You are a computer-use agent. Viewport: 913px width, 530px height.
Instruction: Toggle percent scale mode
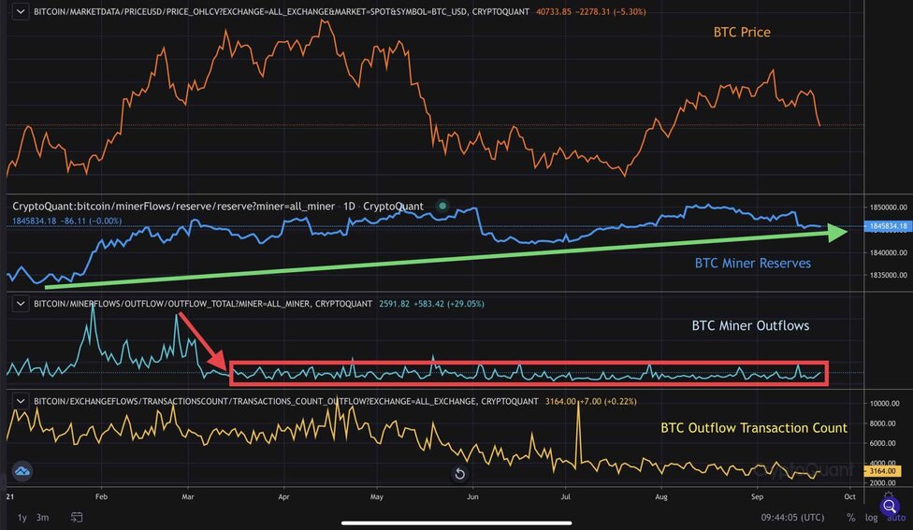[x=850, y=517]
